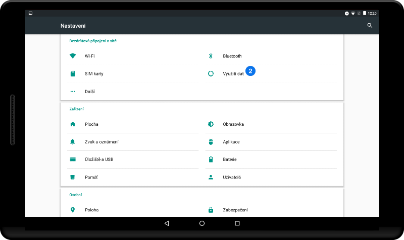Tap the 12:20 clock
This screenshot has width=404, height=240.
point(372,14)
